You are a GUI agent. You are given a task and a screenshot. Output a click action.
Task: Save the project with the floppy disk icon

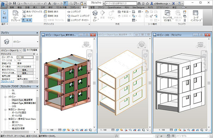pyautogui.click(x=15, y=3)
